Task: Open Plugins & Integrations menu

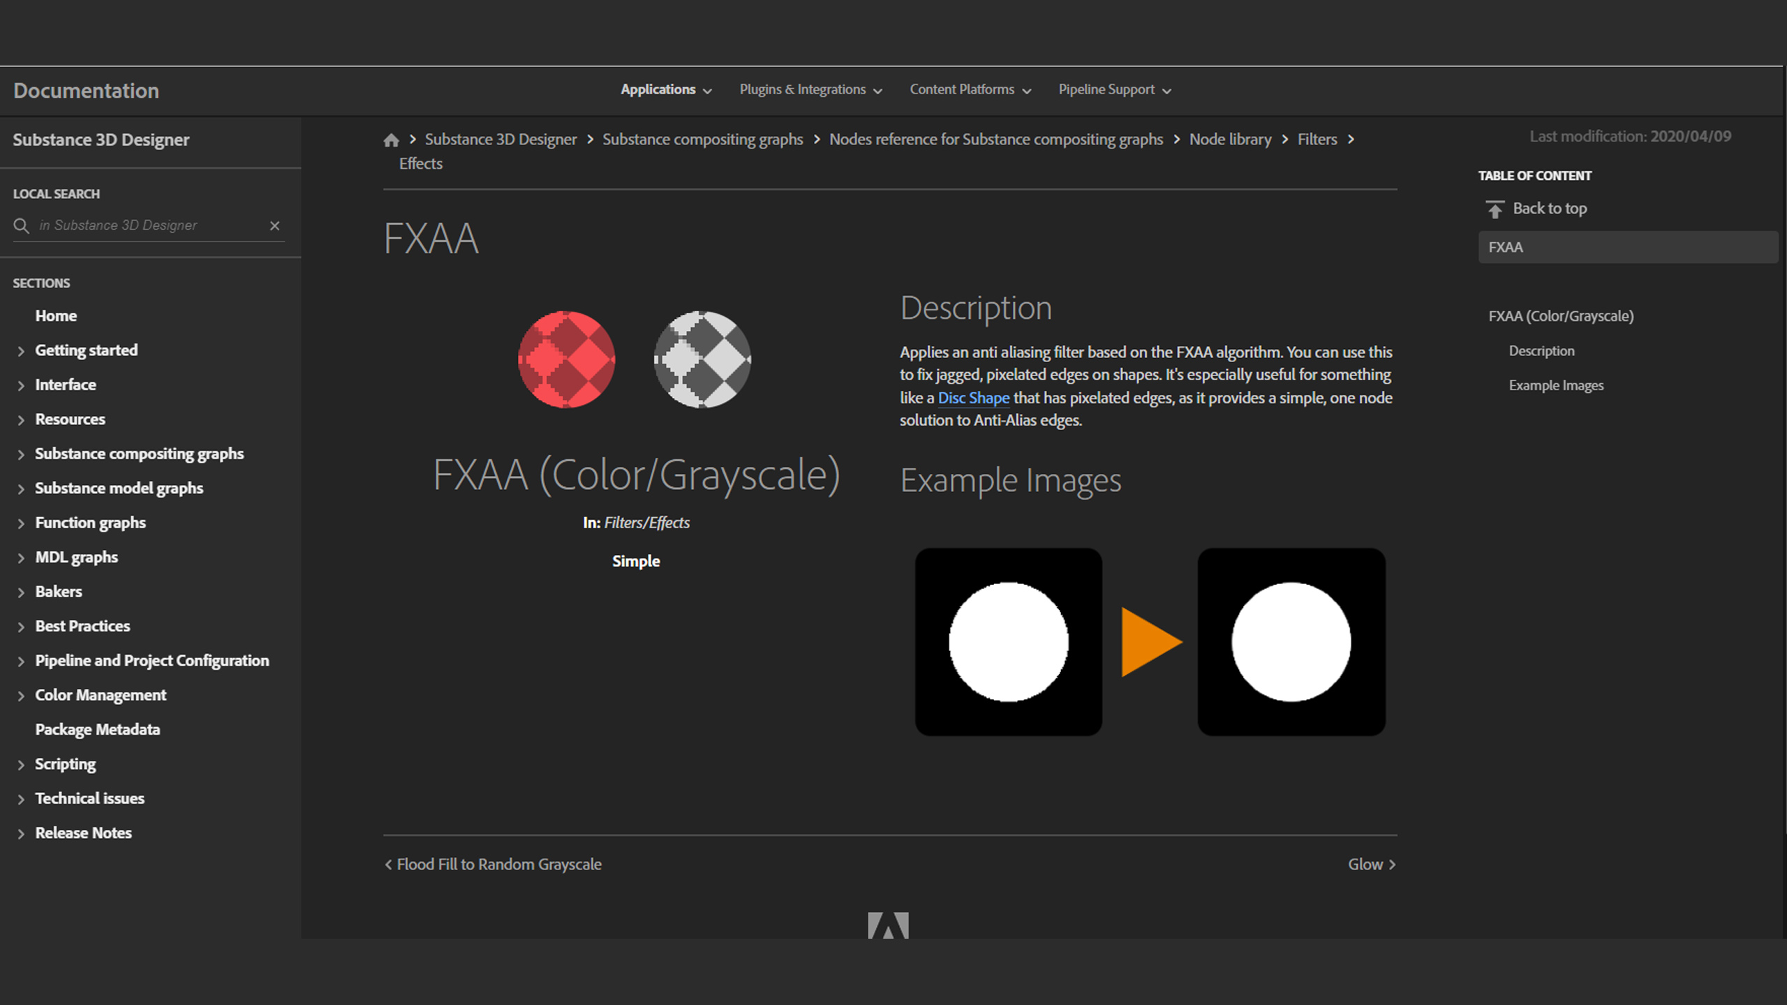Action: (810, 90)
